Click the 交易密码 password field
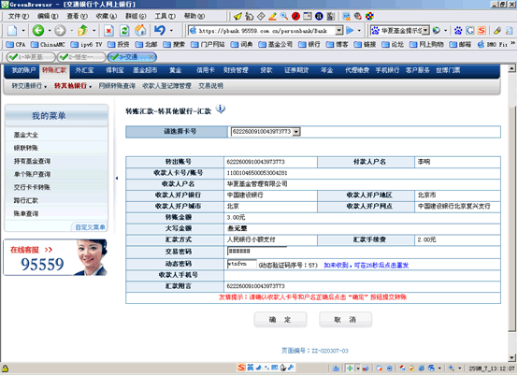Image resolution: width=518 pixels, height=376 pixels. [257, 252]
